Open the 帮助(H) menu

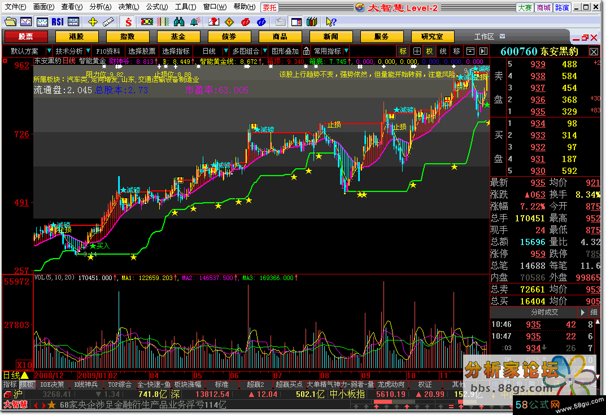[x=244, y=7]
